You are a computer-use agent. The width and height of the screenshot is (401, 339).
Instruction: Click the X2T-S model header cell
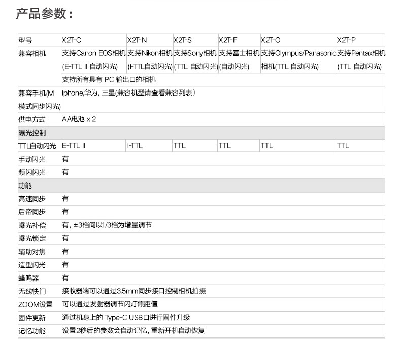[x=195, y=40]
